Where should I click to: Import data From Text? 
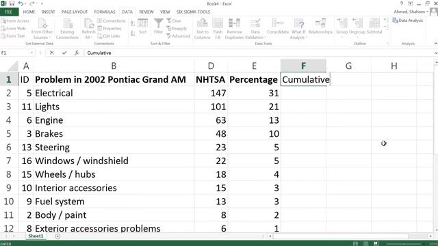coord(13,36)
